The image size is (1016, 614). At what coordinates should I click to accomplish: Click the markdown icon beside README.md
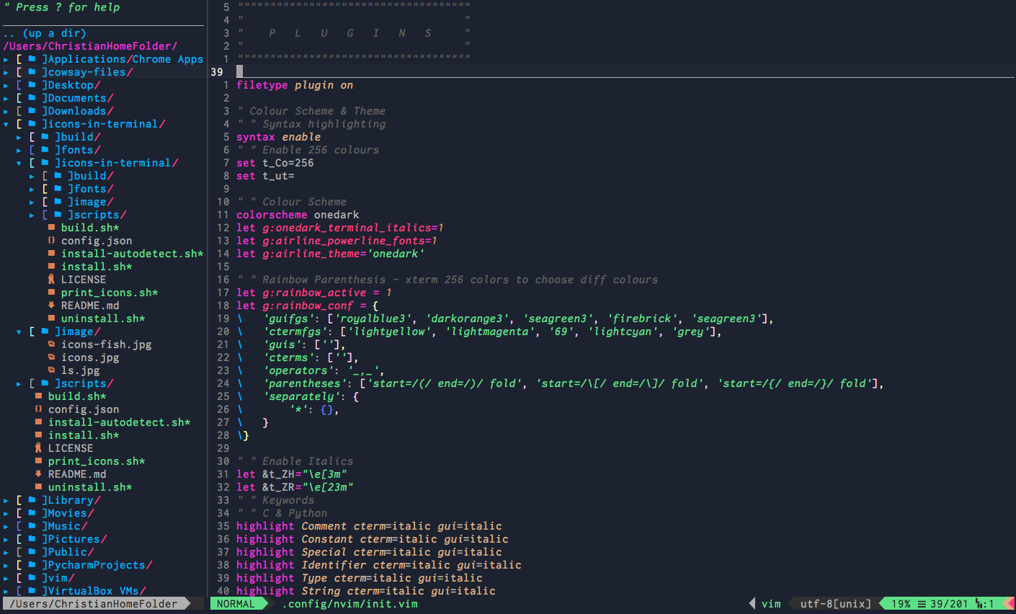(50, 305)
